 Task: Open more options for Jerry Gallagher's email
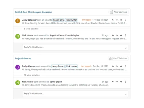(x=125, y=20)
